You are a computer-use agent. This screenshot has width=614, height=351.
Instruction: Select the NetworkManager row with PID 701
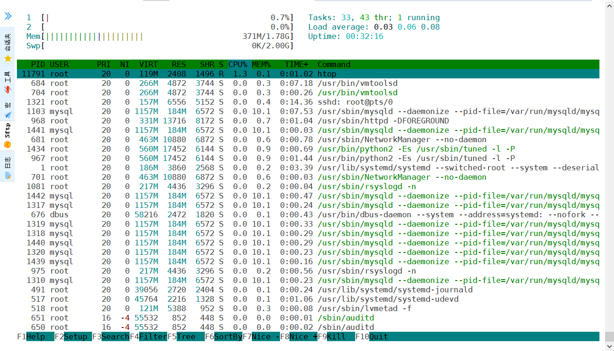click(308, 177)
